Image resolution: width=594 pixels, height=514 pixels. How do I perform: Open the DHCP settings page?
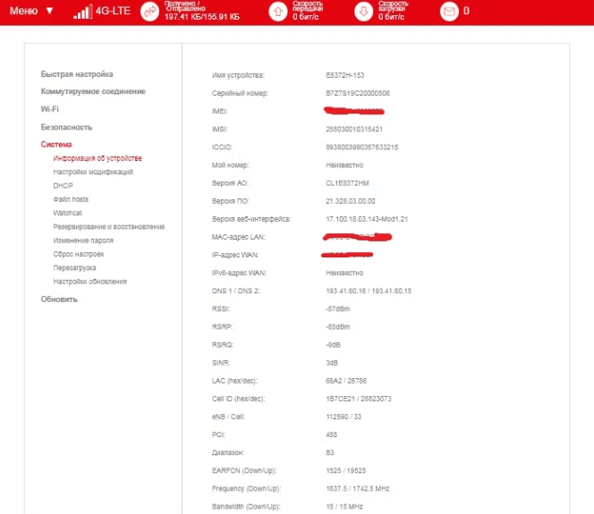tap(63, 185)
